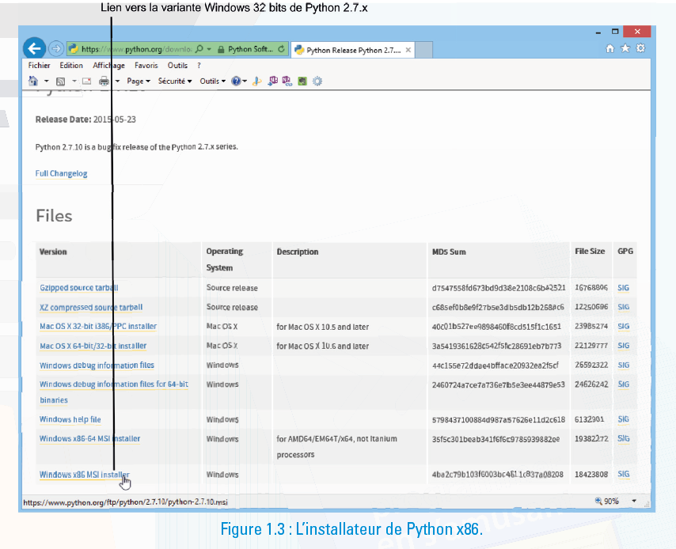676x549 pixels.
Task: Open SIG link in Windows help file row
Action: point(624,418)
